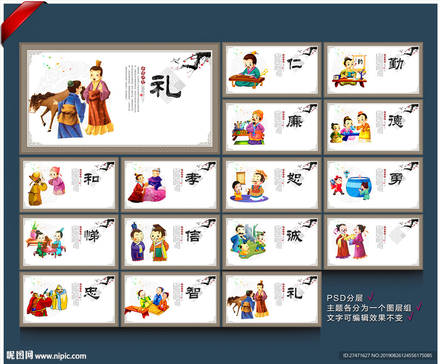The width and height of the screenshot is (441, 364).
Task: Click the large 礼 poster with horse
Action: click(x=120, y=99)
